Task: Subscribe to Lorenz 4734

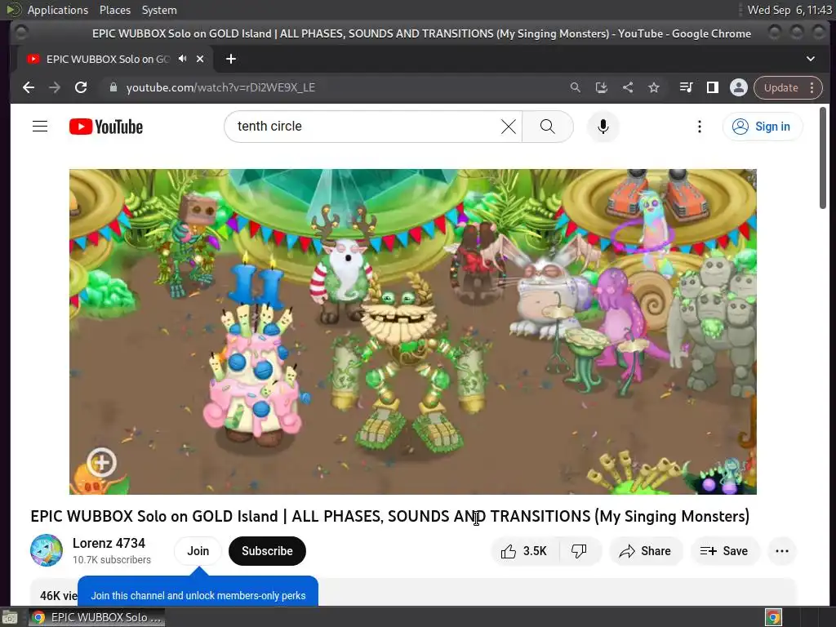Action: tap(267, 551)
